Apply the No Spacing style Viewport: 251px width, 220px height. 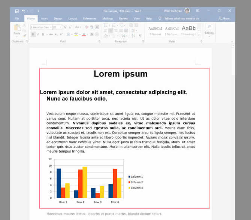click(x=172, y=31)
